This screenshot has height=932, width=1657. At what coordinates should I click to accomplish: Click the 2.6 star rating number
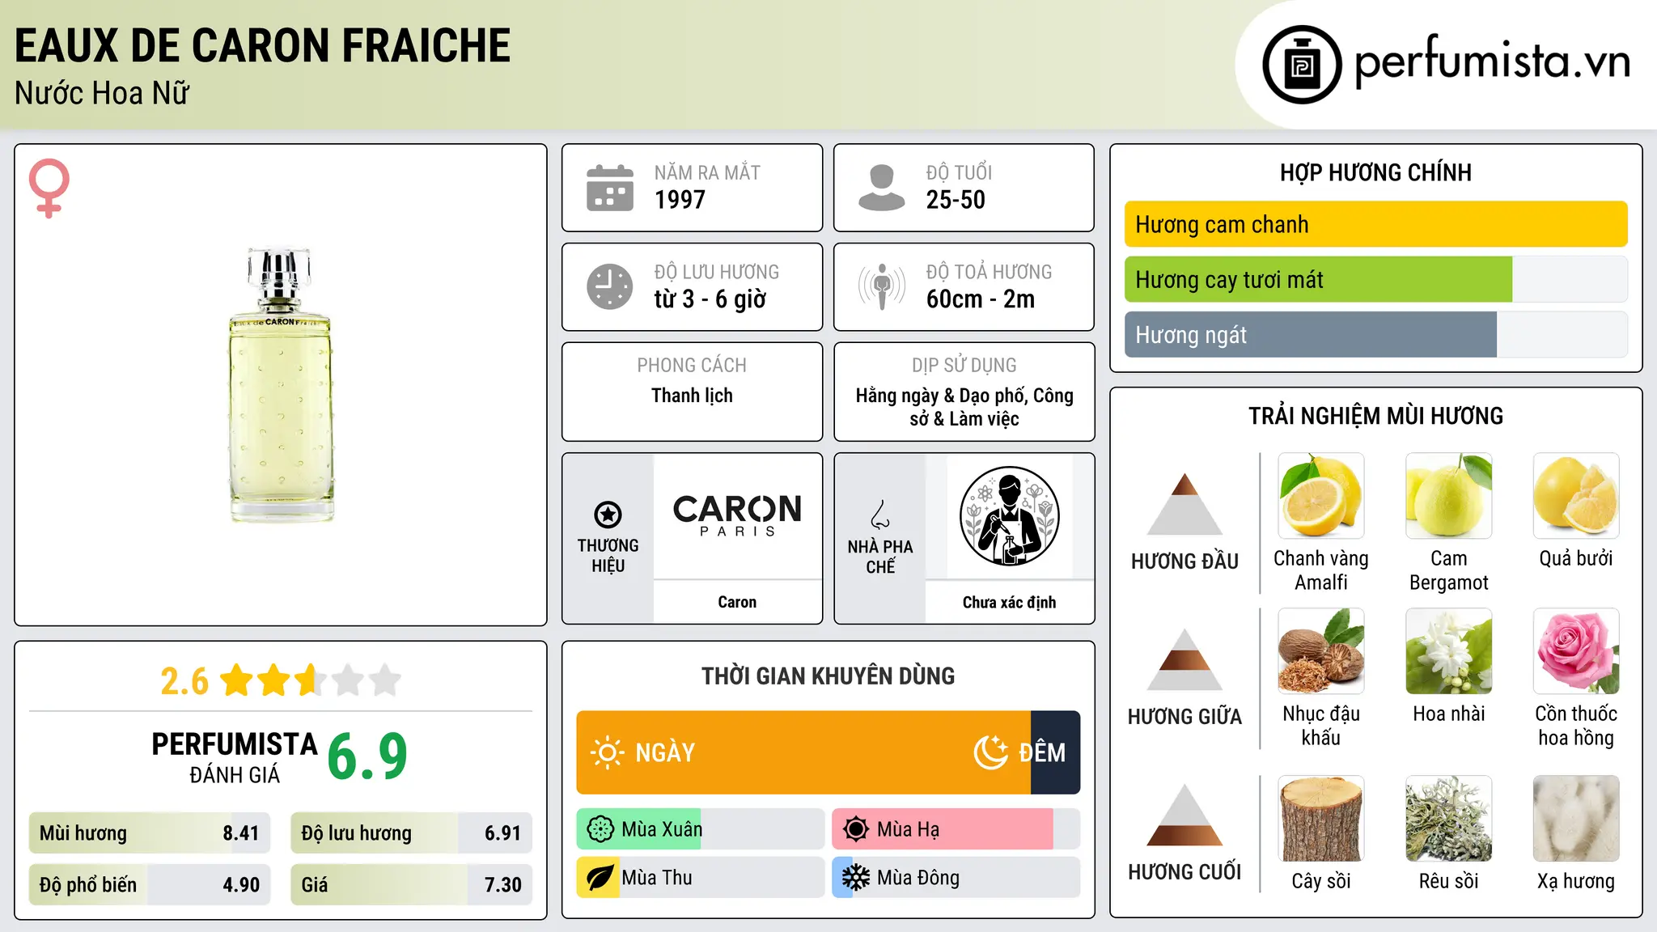tap(184, 681)
